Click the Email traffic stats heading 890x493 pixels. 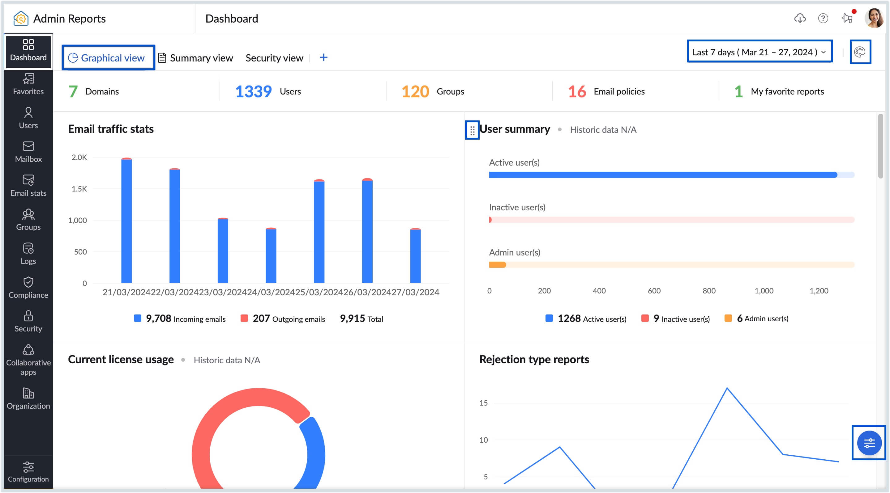[111, 129]
